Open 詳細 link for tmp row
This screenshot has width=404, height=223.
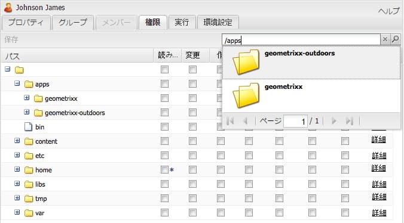point(379,197)
